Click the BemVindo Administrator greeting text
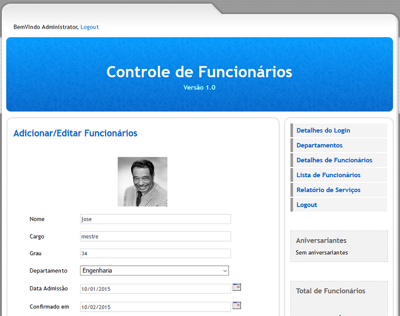 [x=46, y=27]
